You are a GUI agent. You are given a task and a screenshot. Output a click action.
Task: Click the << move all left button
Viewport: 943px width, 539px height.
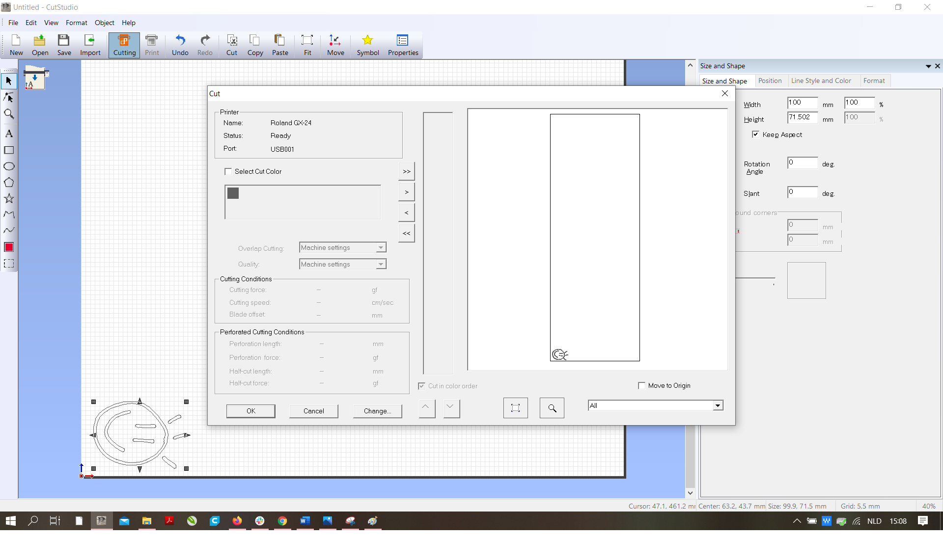(406, 233)
